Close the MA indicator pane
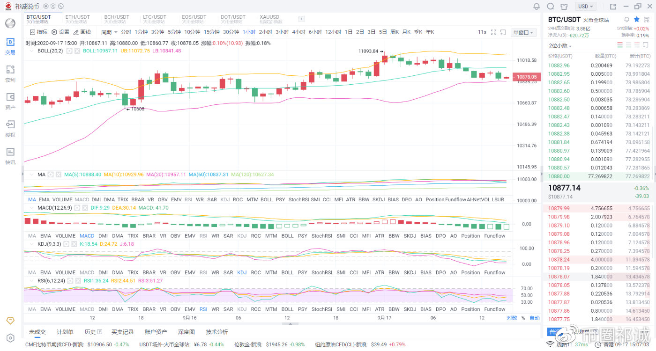Viewport: 656px width, 351px height. 58,175
